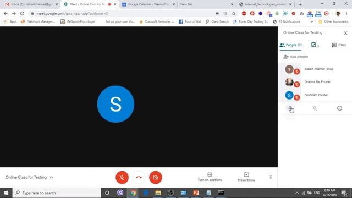
Task: Open OBS Studio from taskbar
Action: point(170,193)
